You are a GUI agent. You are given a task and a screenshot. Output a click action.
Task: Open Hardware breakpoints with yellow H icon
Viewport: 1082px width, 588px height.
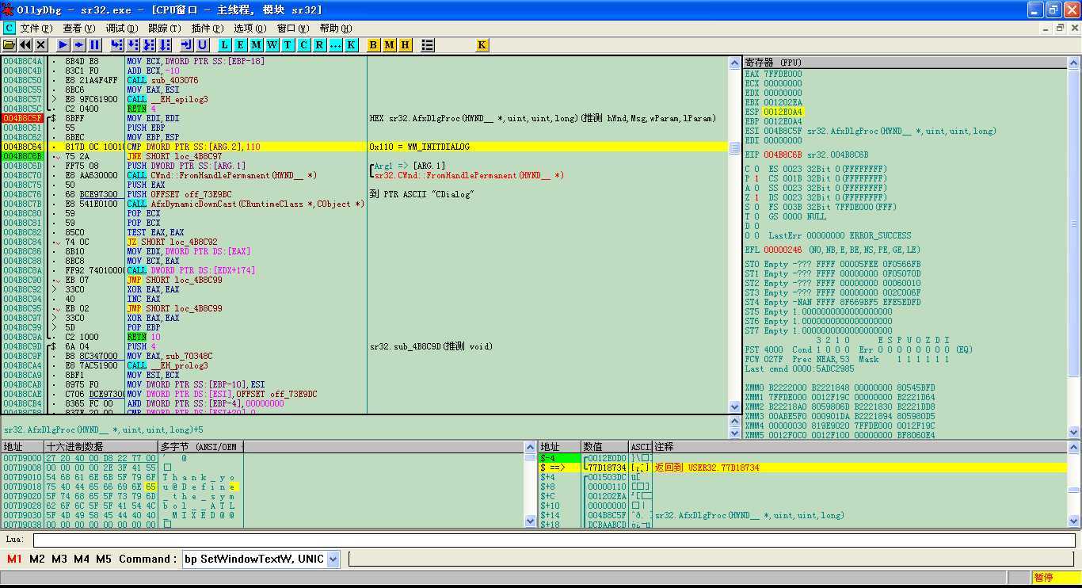406,45
